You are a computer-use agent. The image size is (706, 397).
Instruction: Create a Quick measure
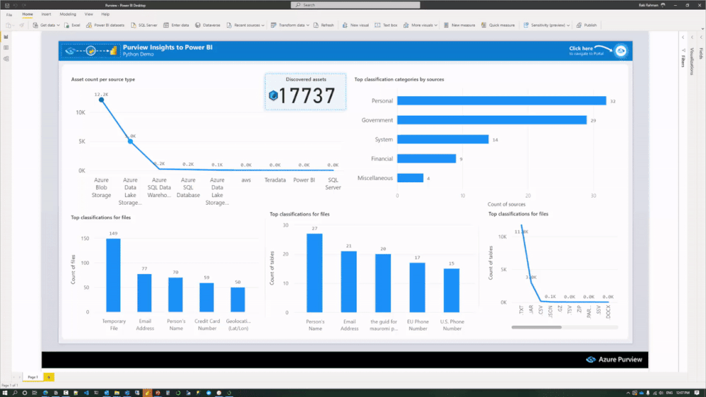pos(498,25)
